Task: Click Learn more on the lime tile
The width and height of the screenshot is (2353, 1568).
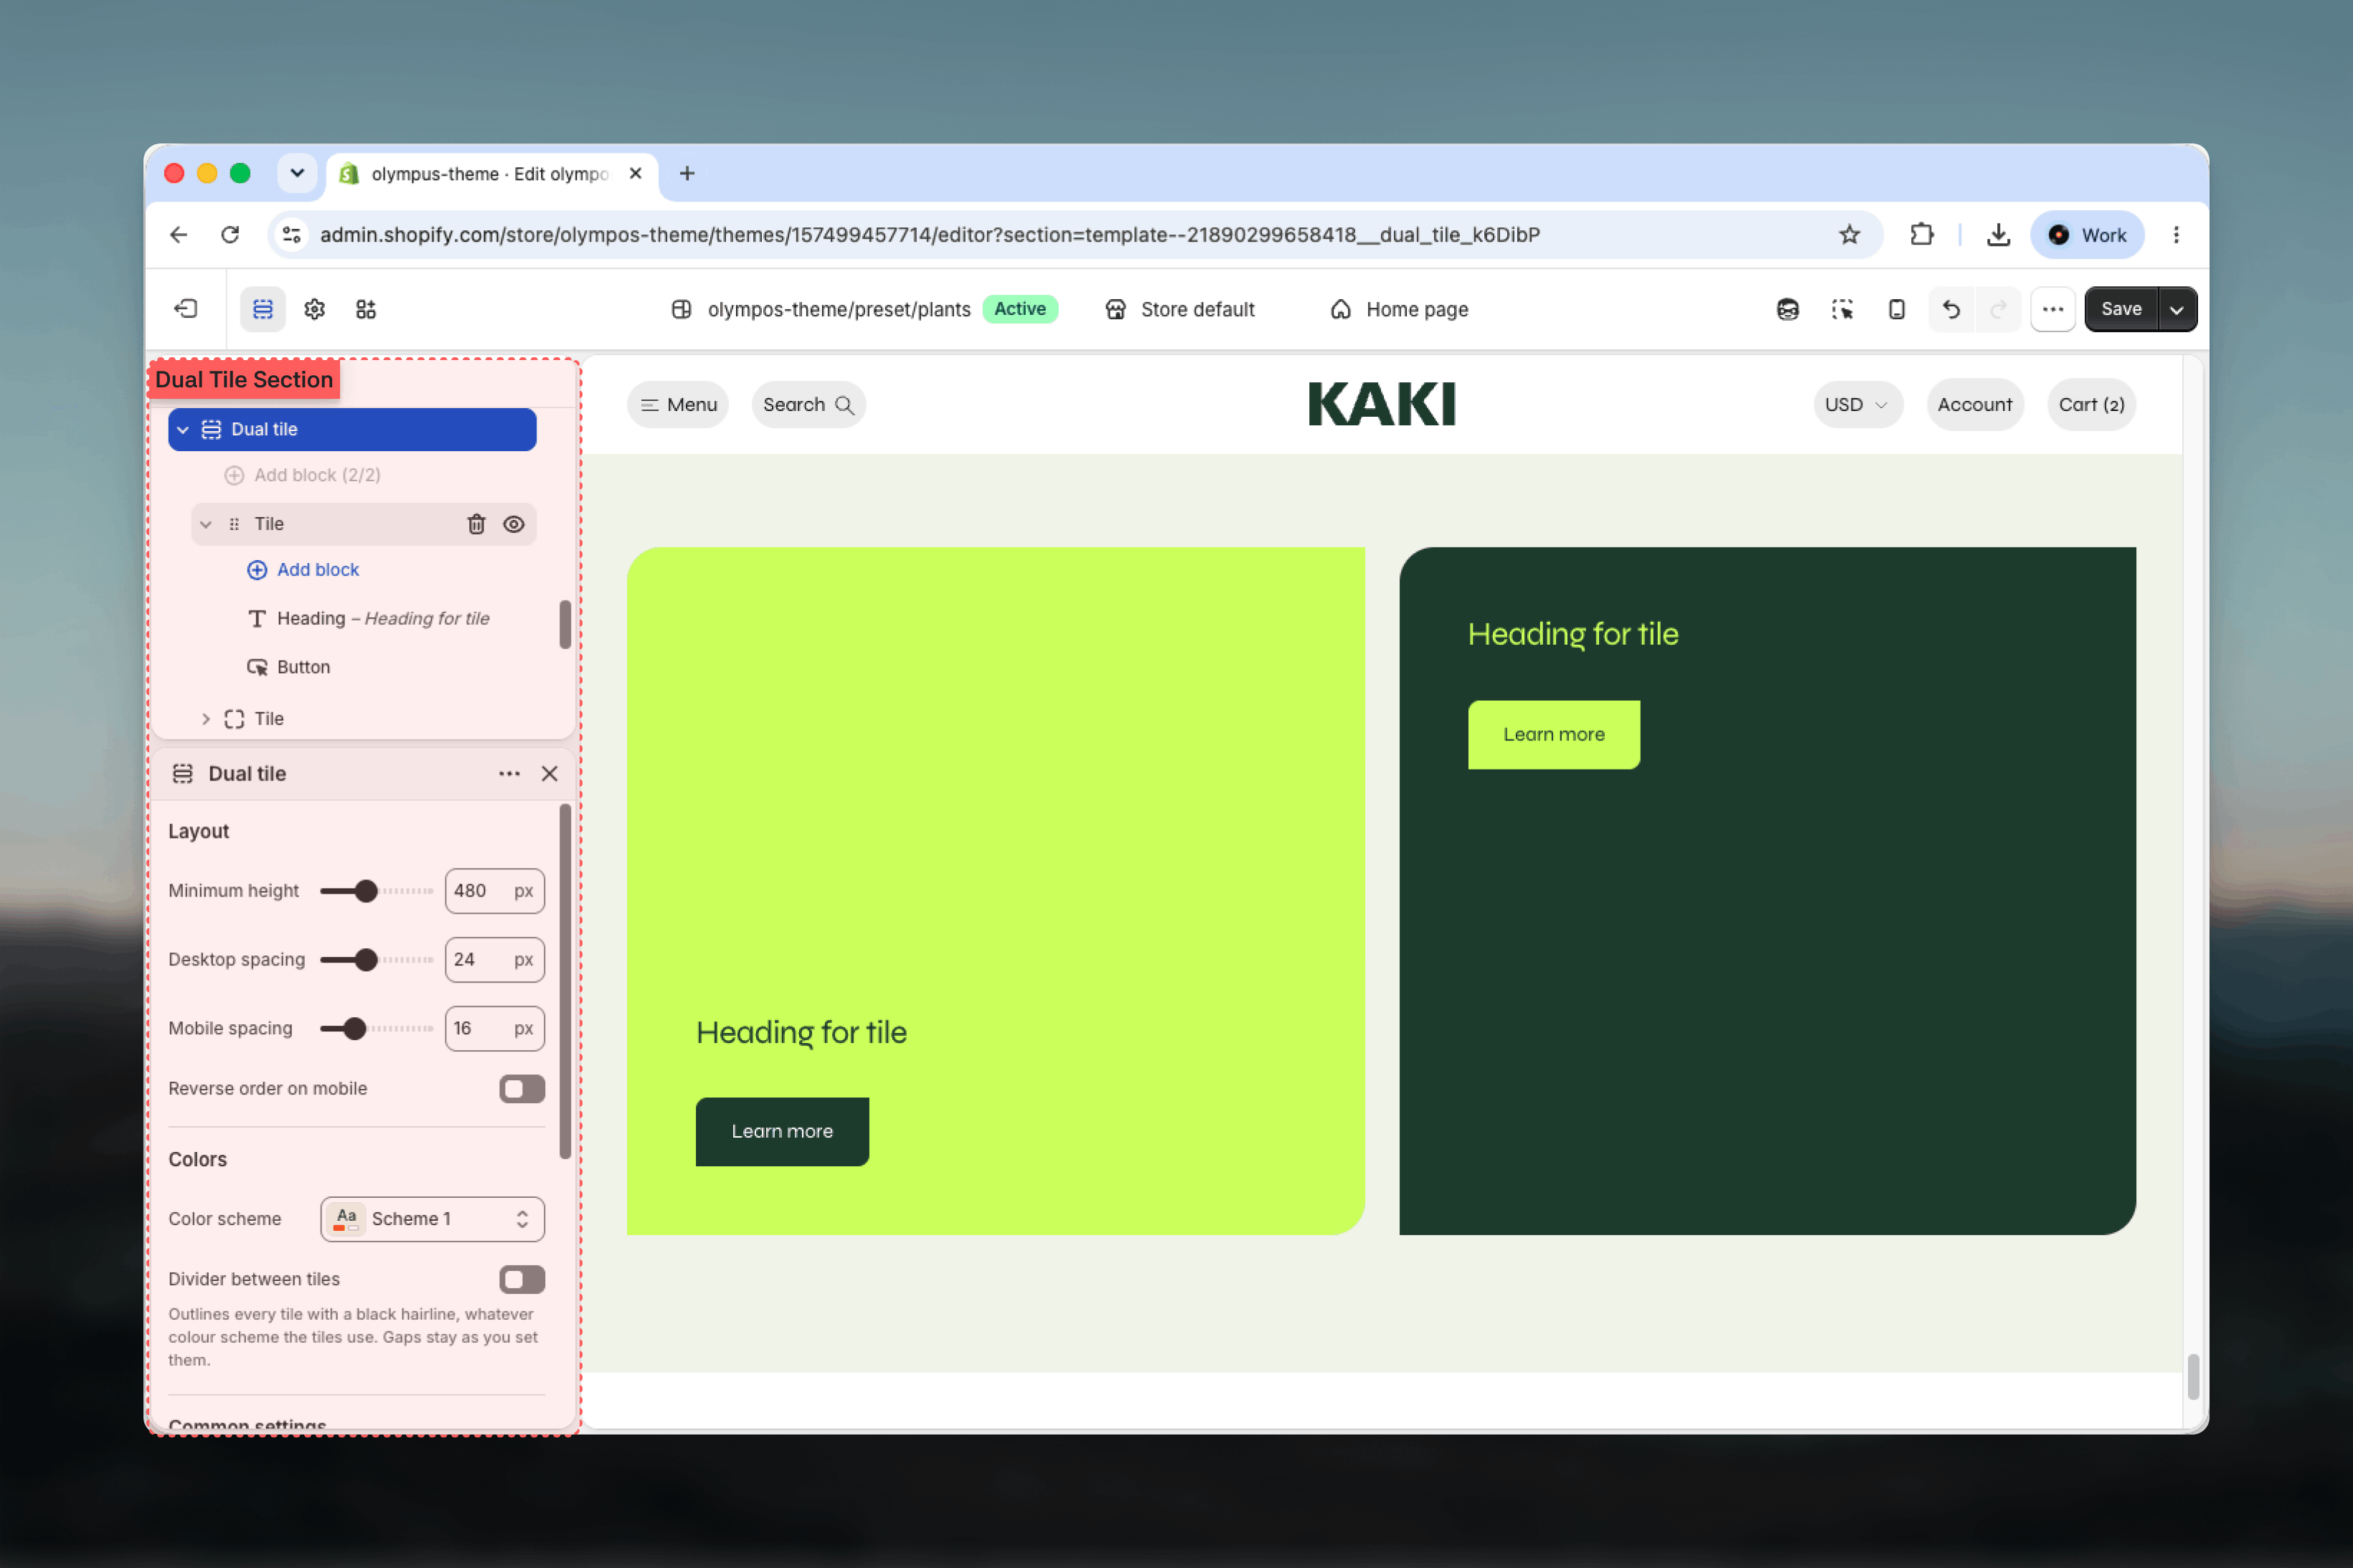Action: coord(782,1132)
